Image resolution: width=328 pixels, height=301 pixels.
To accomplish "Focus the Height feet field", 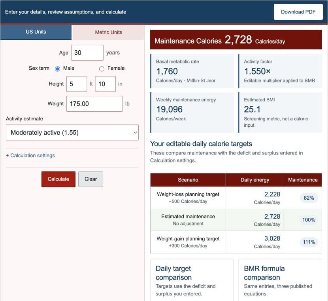I will point(77,84).
